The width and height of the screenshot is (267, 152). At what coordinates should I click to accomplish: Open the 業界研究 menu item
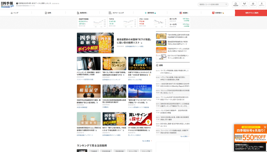click(150, 13)
